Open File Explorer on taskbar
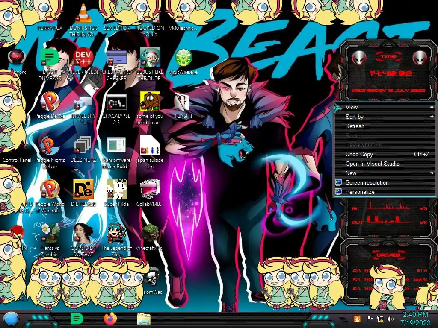The width and height of the screenshot is (438, 328). click(144, 319)
